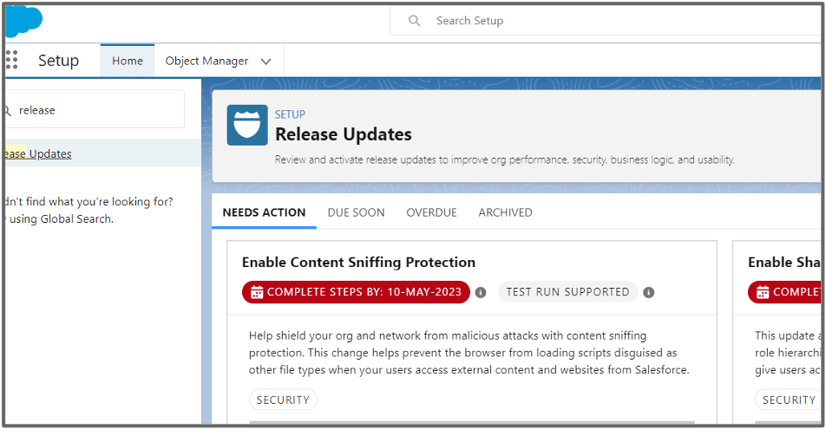Click the Enable Content Sniffing Protection title
The width and height of the screenshot is (826, 429).
click(x=358, y=262)
